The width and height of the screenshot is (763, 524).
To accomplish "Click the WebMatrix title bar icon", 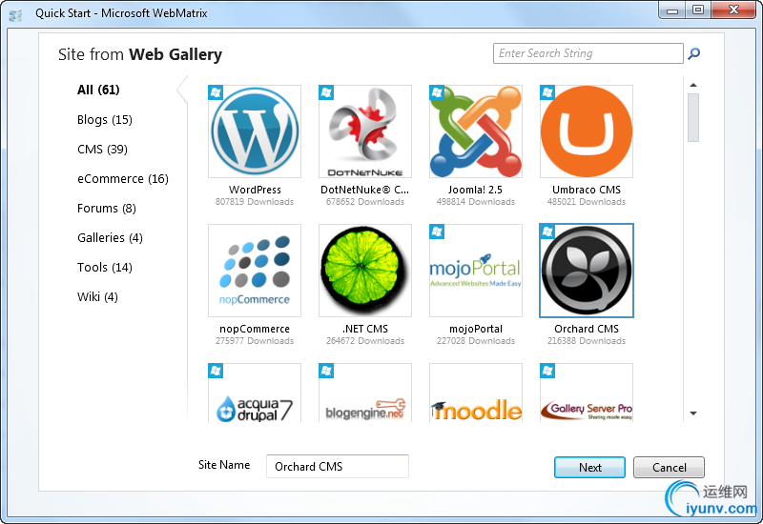I will (15, 14).
